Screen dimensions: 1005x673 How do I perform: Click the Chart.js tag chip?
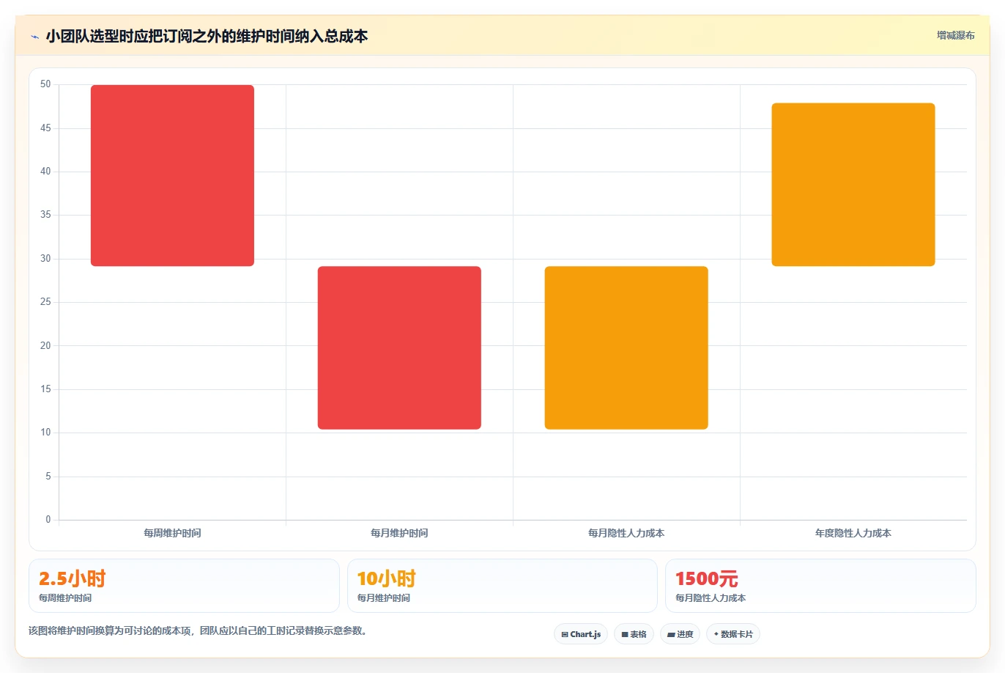(581, 634)
